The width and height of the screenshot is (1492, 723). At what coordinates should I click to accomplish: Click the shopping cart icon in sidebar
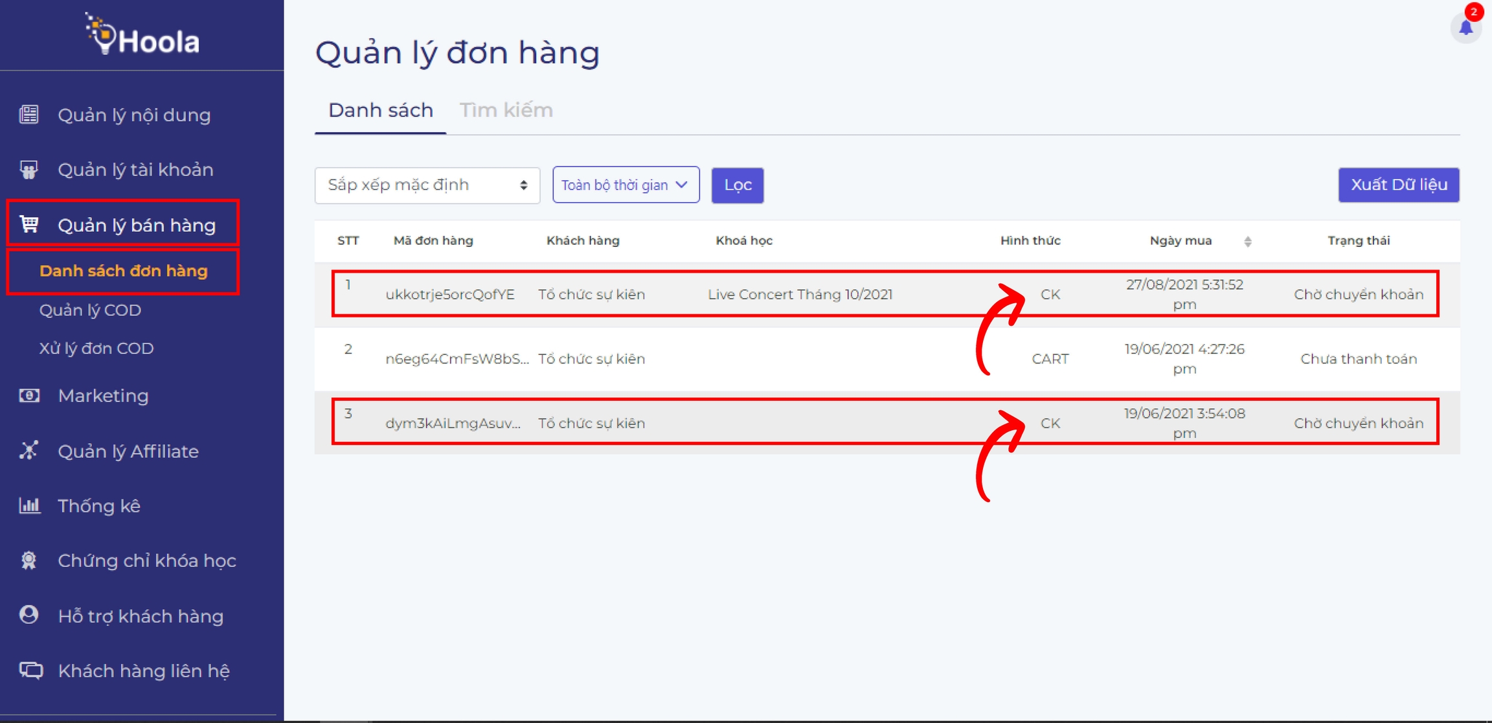pos(29,224)
